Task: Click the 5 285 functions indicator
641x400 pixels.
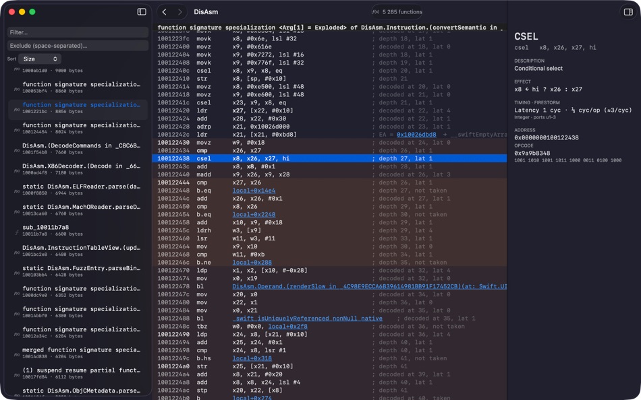Action: pos(397,12)
